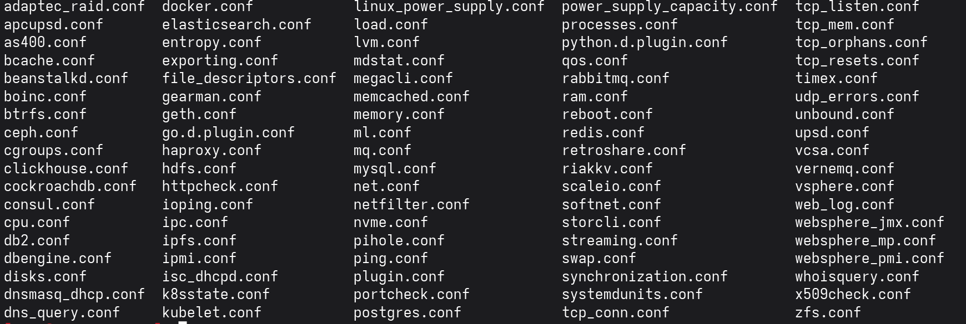The height and width of the screenshot is (324, 966).
Task: Select elasticsearch.conf in the listing
Action: click(x=237, y=25)
